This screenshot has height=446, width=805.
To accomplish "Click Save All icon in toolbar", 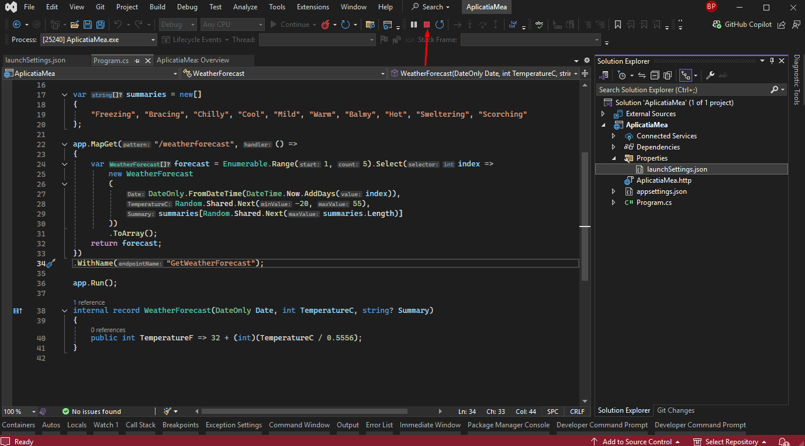I will click(x=101, y=25).
